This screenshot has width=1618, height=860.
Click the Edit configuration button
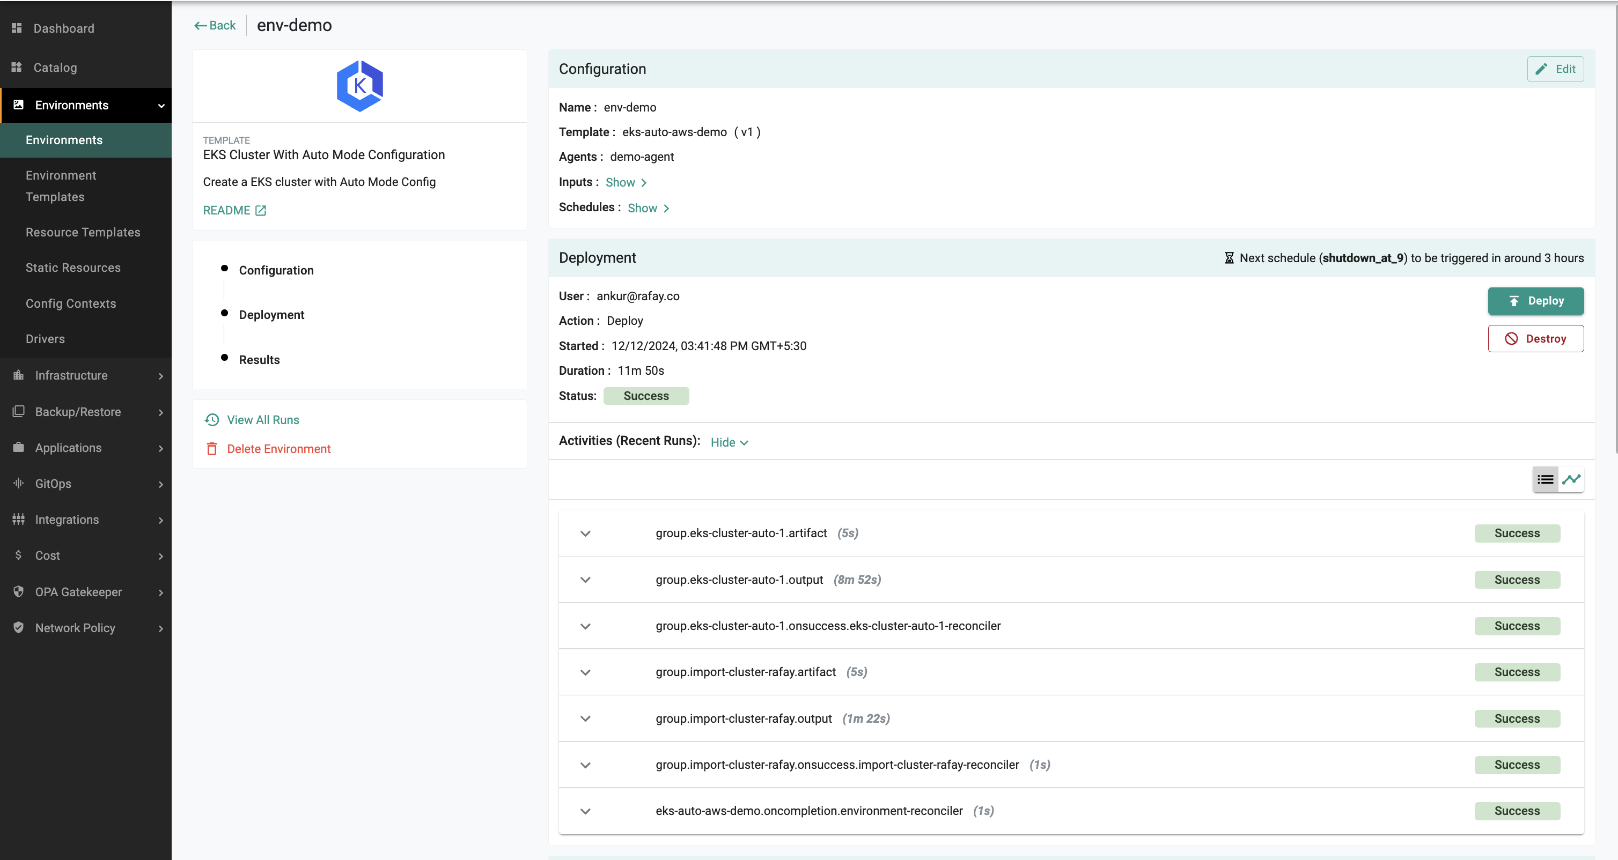tap(1555, 69)
